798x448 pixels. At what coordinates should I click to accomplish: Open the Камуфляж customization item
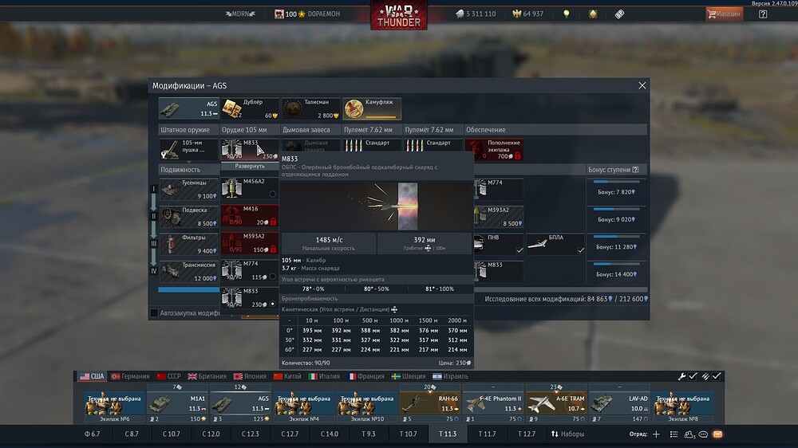pos(372,108)
